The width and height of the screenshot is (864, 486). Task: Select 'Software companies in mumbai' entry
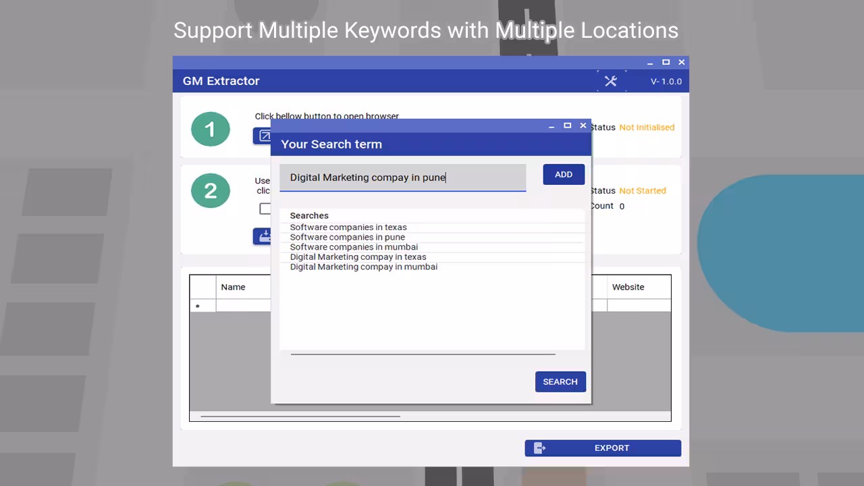[x=354, y=247]
